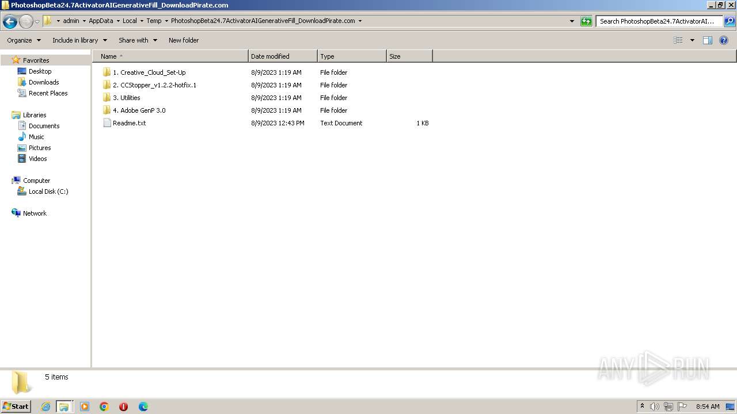Open Downloads under Favorites

tap(44, 82)
